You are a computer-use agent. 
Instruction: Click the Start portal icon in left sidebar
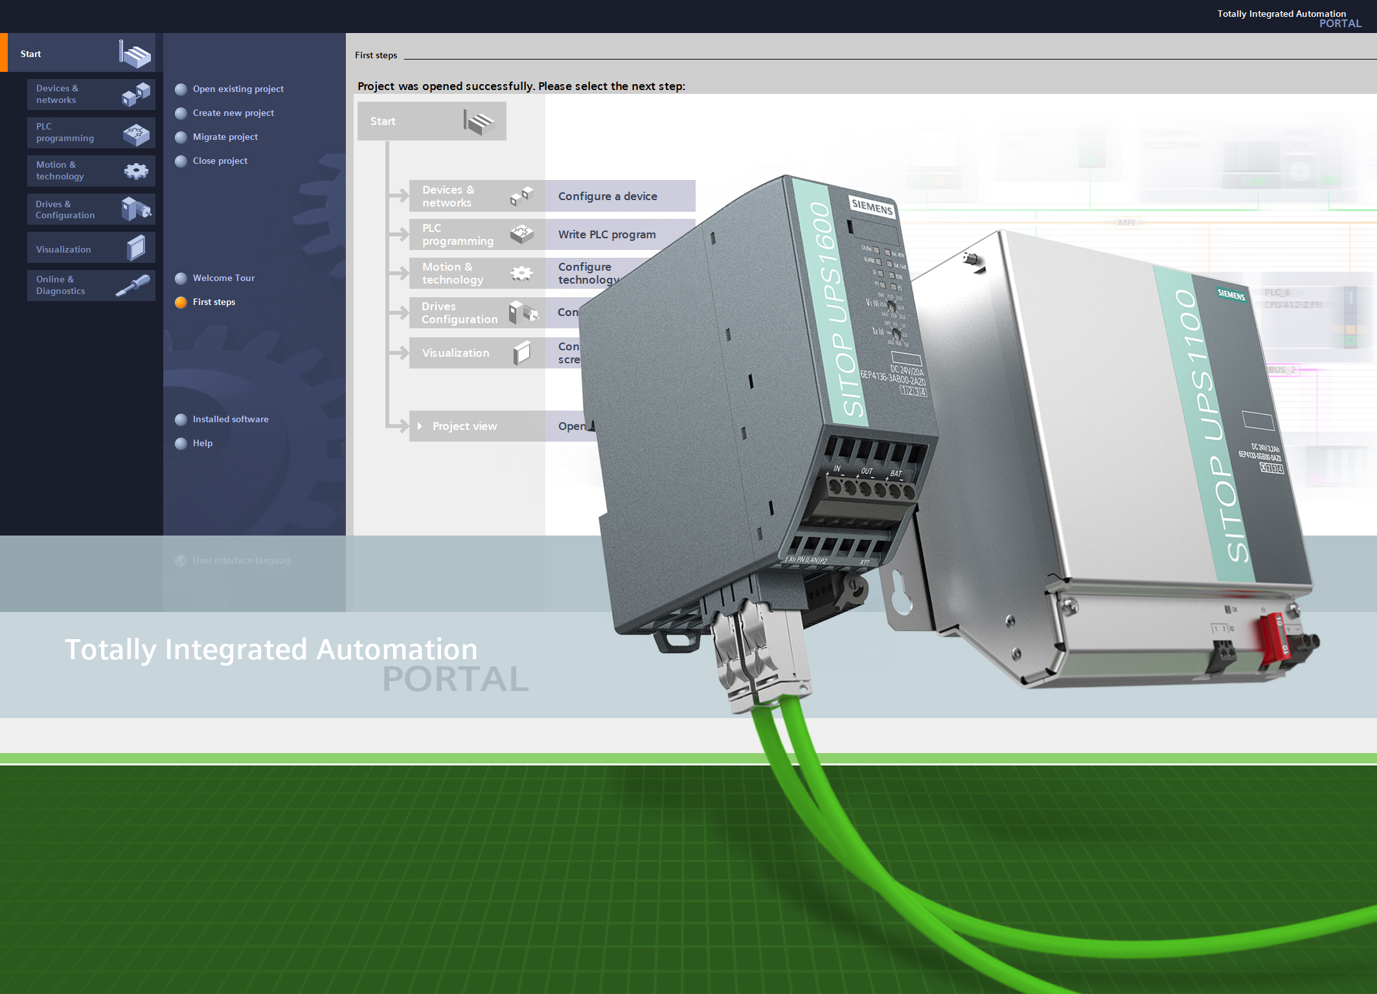coord(135,54)
